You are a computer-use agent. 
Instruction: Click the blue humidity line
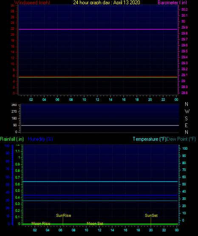(100, 195)
